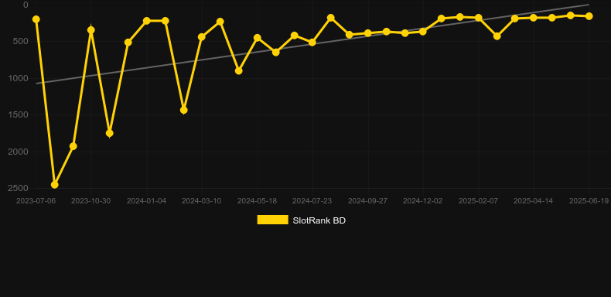Select the first data point at 2023-07-06

[36, 19]
